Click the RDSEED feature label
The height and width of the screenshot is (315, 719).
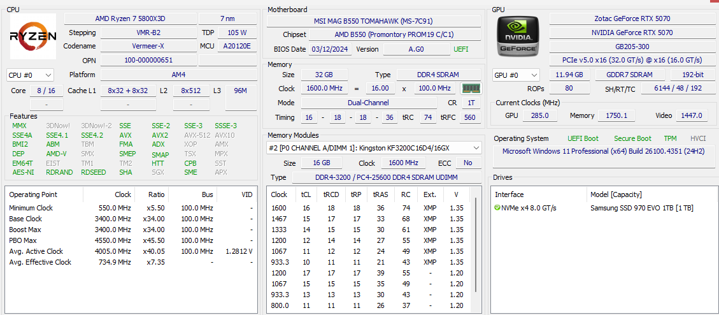94,173
